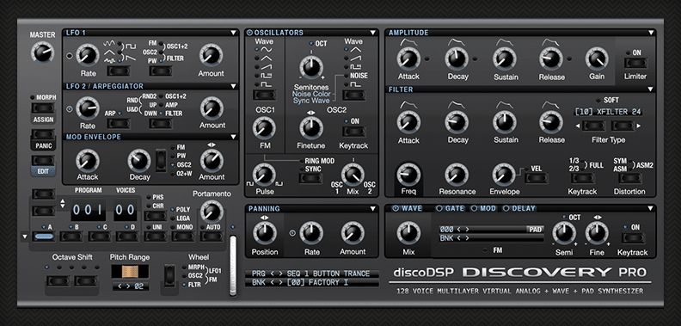Screen dimensions: 681x326
Task: Click the Amplitude Release knob
Action: click(x=551, y=58)
